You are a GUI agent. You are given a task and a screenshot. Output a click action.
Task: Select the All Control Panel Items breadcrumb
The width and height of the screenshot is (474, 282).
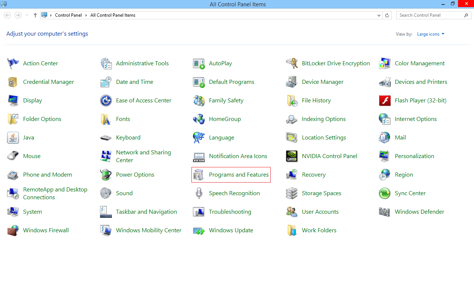(113, 15)
